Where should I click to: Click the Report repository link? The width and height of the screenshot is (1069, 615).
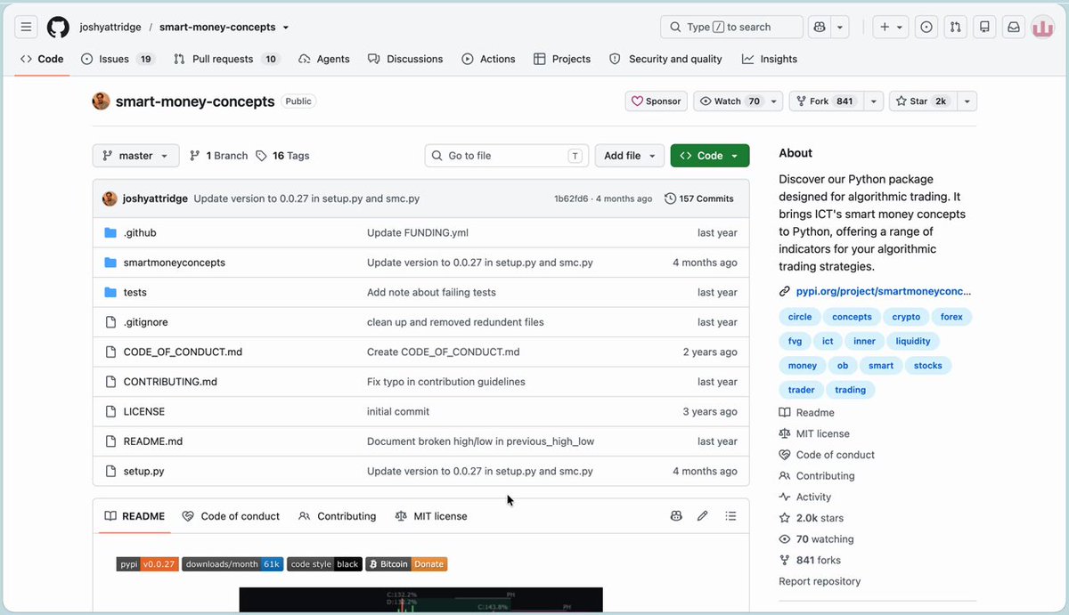(820, 581)
